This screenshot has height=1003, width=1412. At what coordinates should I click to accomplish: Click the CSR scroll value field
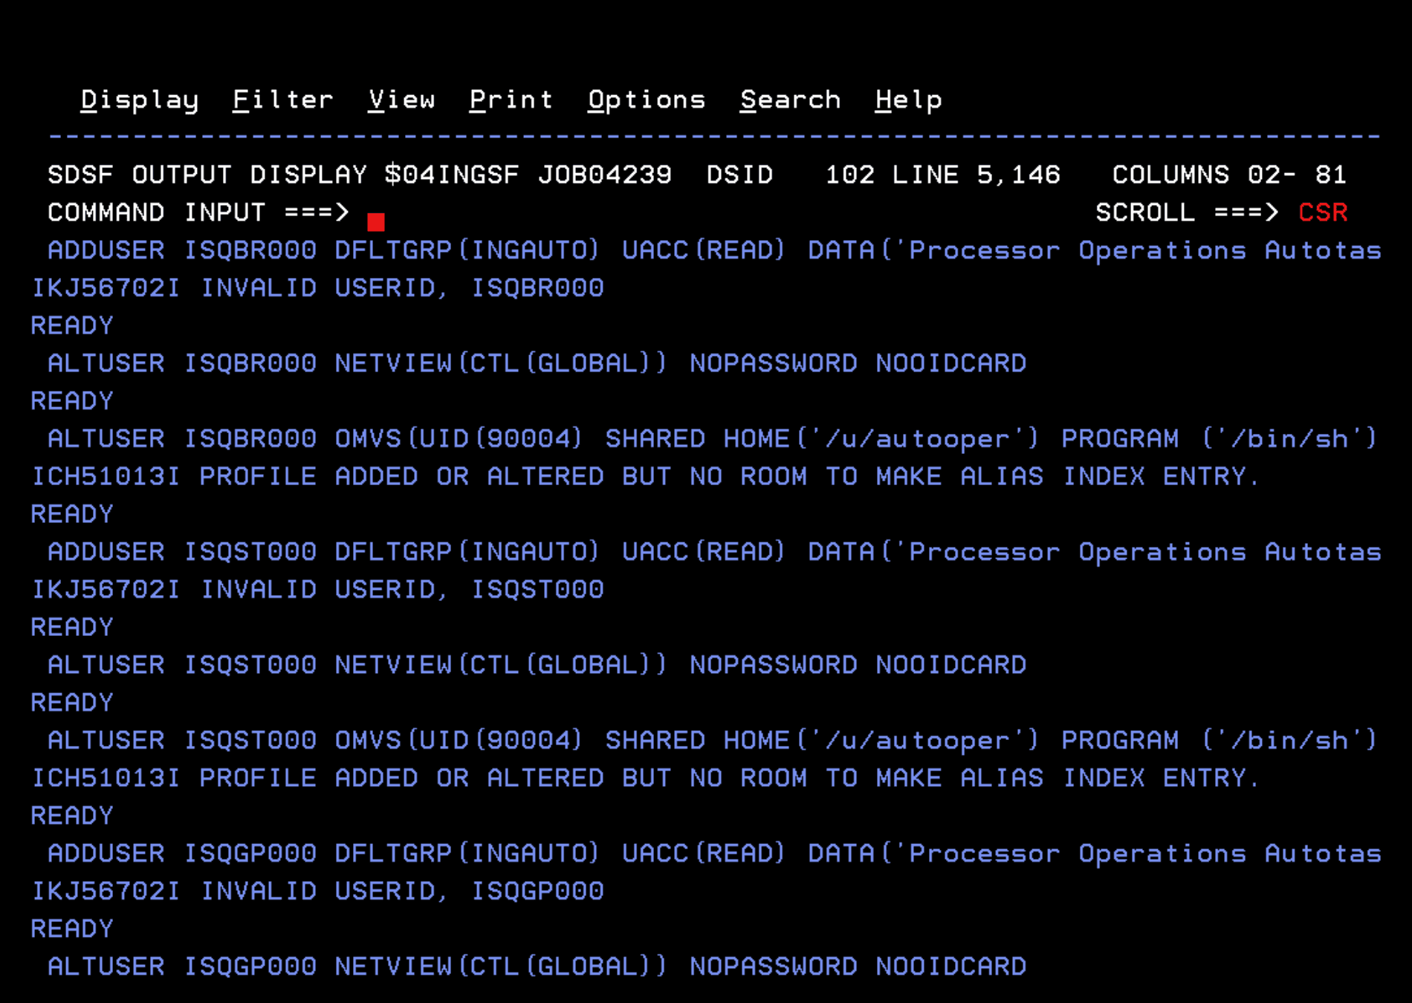click(1322, 212)
